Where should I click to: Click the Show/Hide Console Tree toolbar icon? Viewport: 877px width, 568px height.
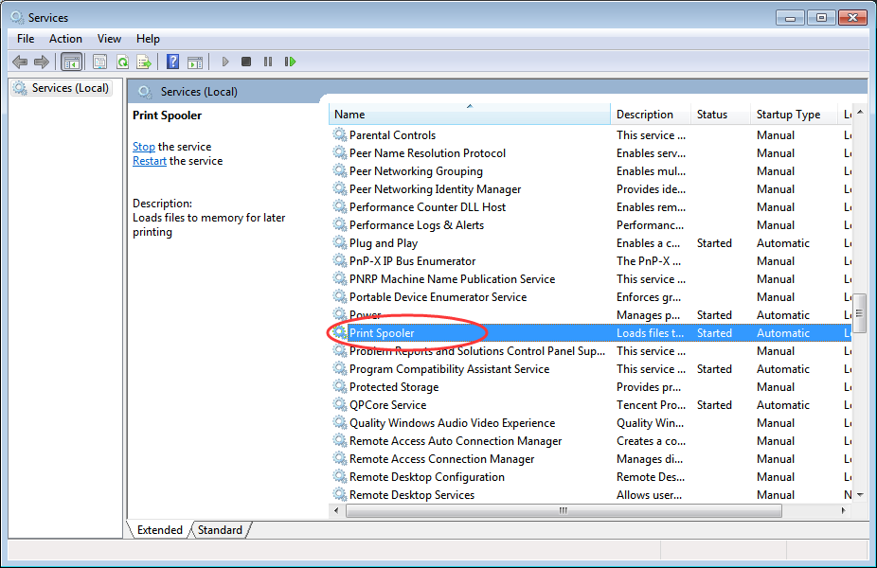pos(70,62)
